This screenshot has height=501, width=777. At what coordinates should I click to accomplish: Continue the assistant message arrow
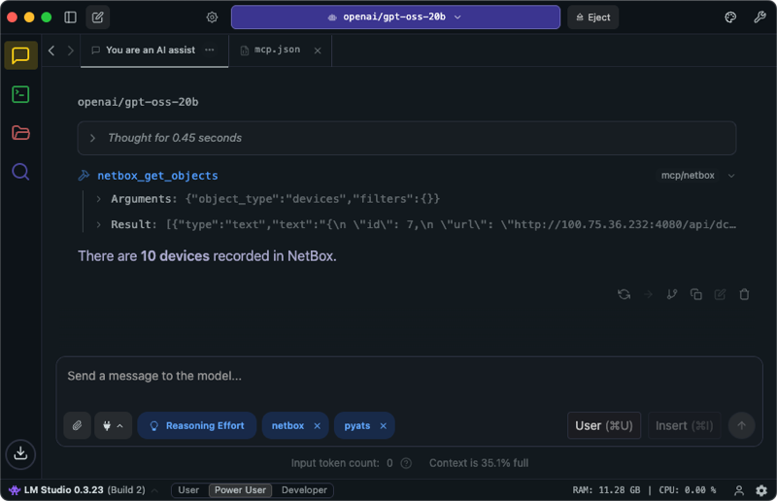point(648,294)
